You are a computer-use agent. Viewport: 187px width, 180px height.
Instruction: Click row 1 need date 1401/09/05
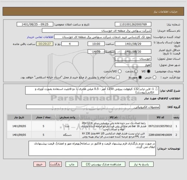coord(19,126)
